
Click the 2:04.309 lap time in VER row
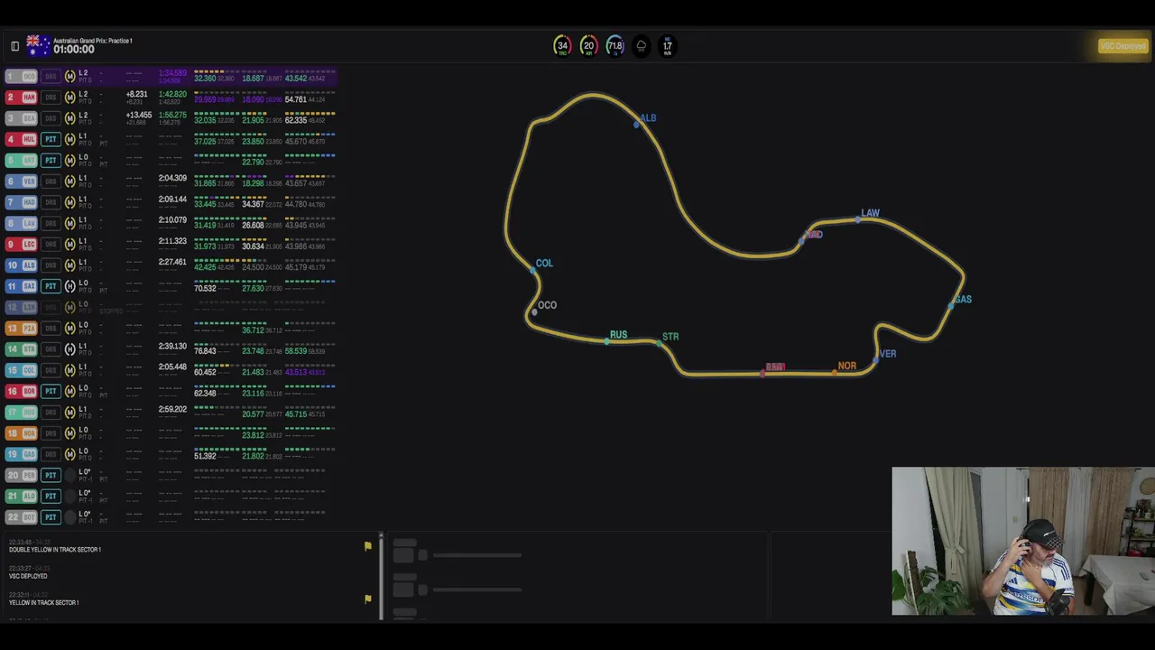point(172,178)
